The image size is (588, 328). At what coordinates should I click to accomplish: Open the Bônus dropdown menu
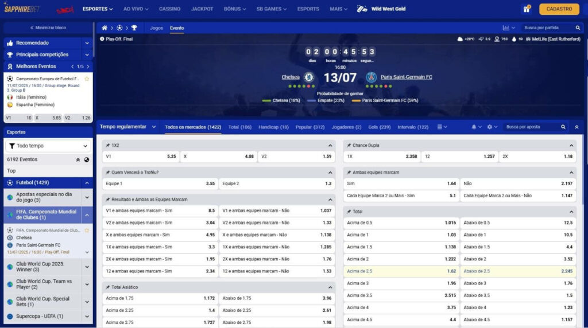coord(235,9)
